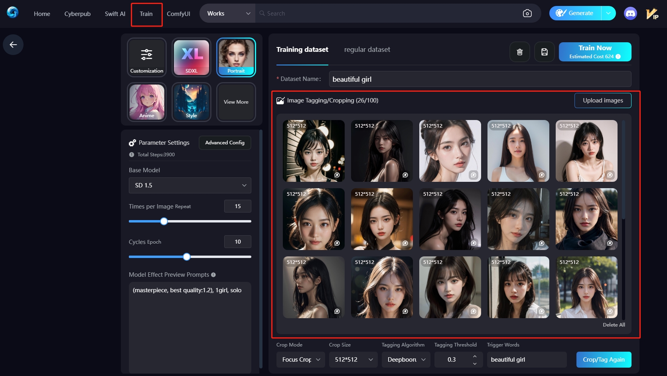The height and width of the screenshot is (376, 667).
Task: Delete dataset using the trash icon
Action: pos(519,52)
